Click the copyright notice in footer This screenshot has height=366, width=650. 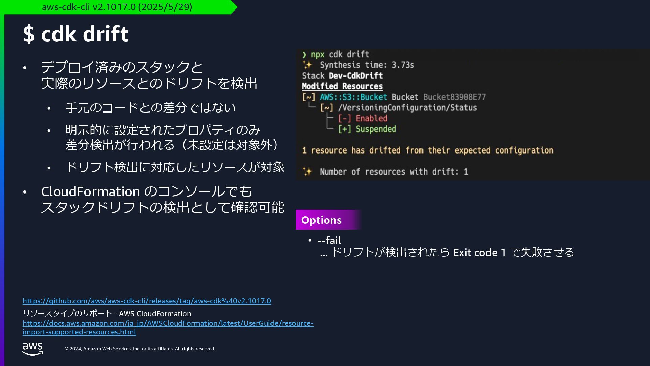coord(139,349)
